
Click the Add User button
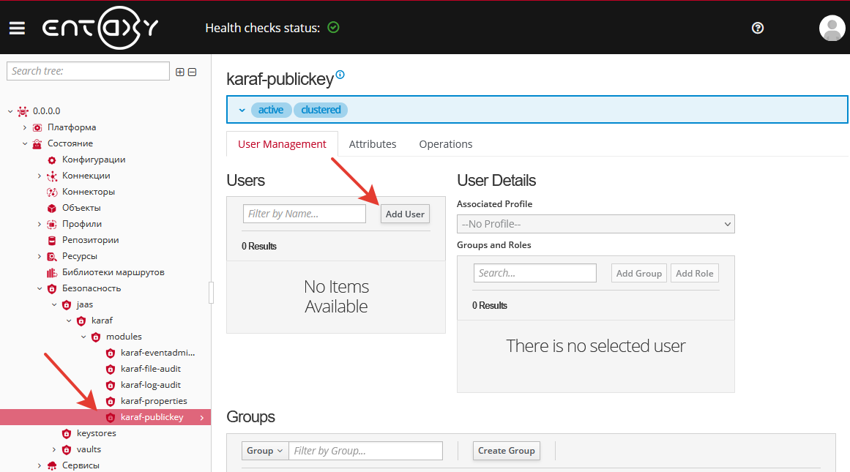click(405, 213)
